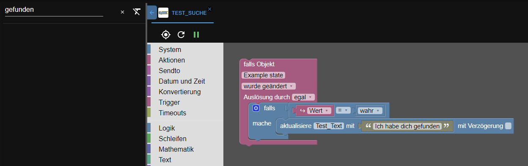This screenshot has width=528, height=166.
Task: Click the search field containing gefunden
Action: point(54,10)
